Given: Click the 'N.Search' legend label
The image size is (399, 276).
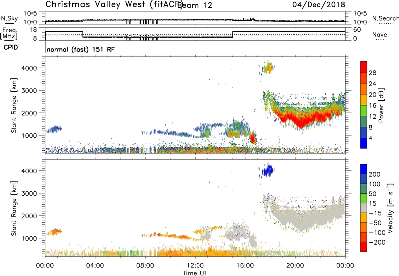Looking at the screenshot, I should click(x=385, y=18).
